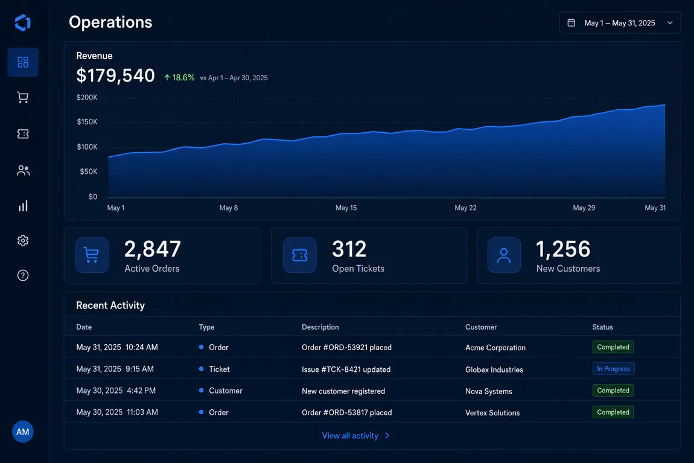The image size is (694, 463).
Task: Open the shopping cart Orders sidebar icon
Action: tap(23, 97)
